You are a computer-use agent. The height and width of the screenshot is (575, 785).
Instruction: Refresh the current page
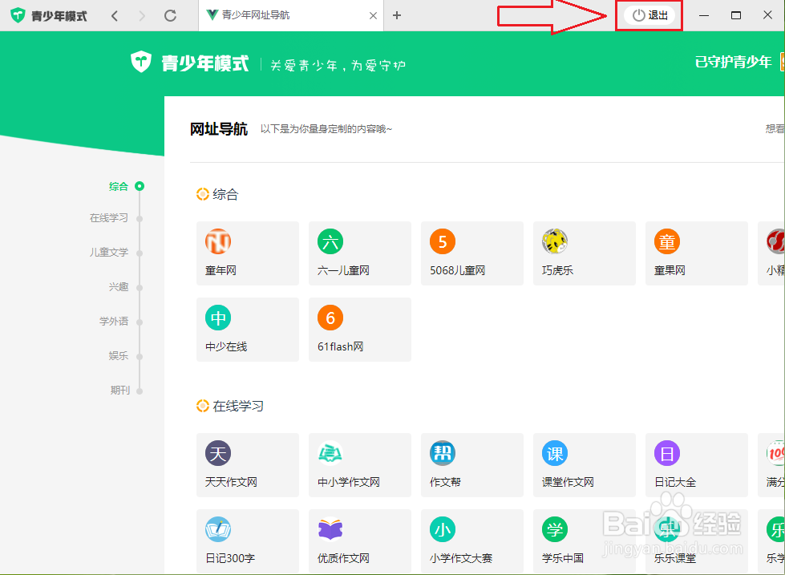tap(170, 14)
